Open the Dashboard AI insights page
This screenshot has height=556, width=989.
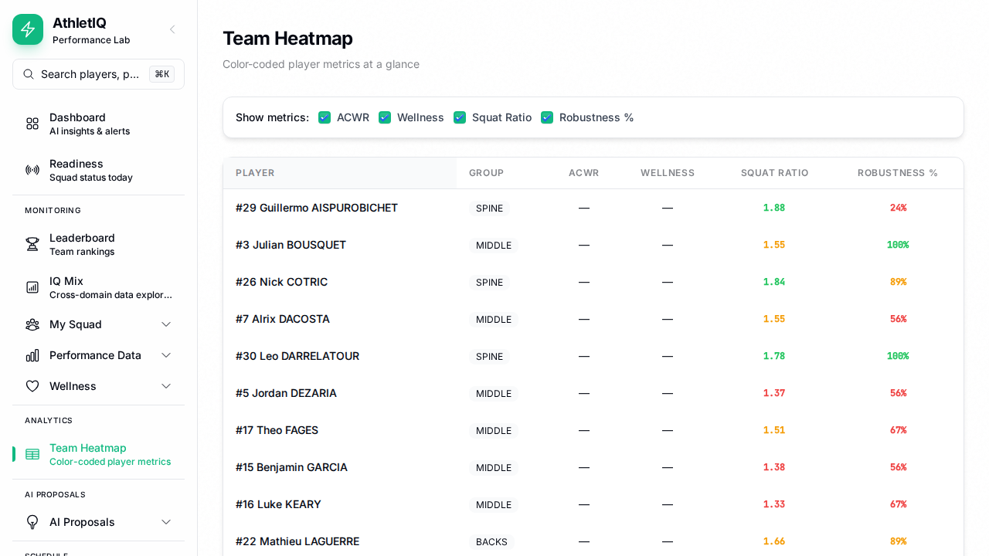[32, 124]
